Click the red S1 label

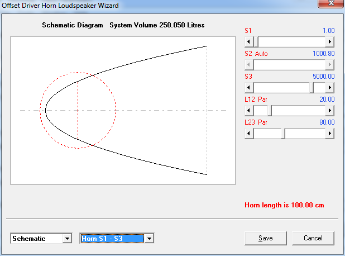click(x=248, y=31)
